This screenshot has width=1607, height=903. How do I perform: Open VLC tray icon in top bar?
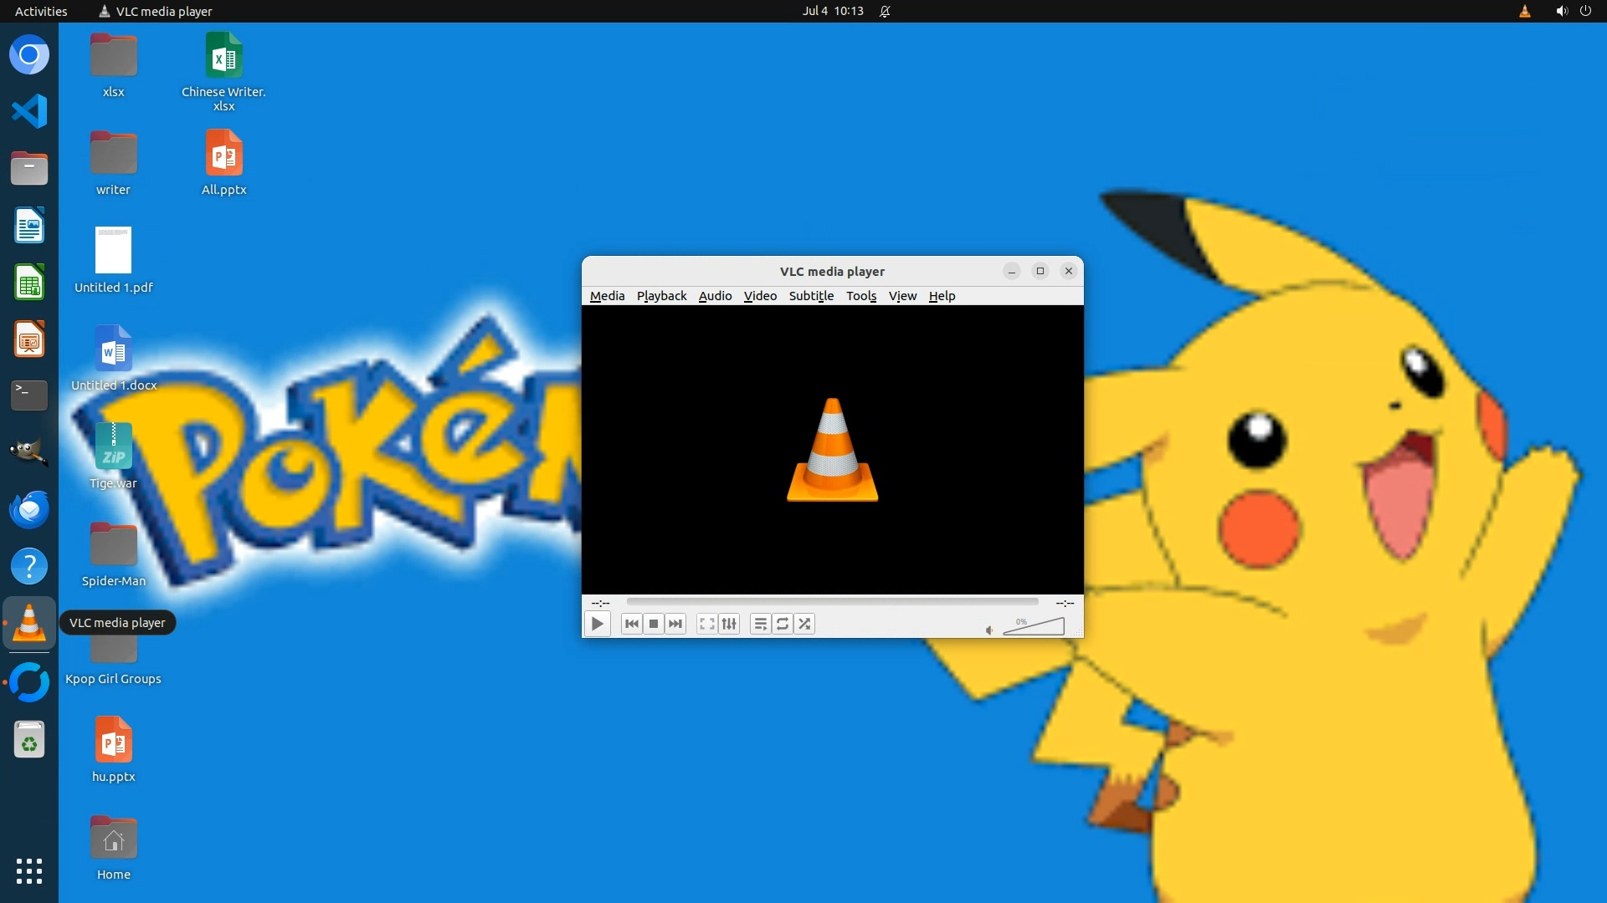(x=1525, y=11)
